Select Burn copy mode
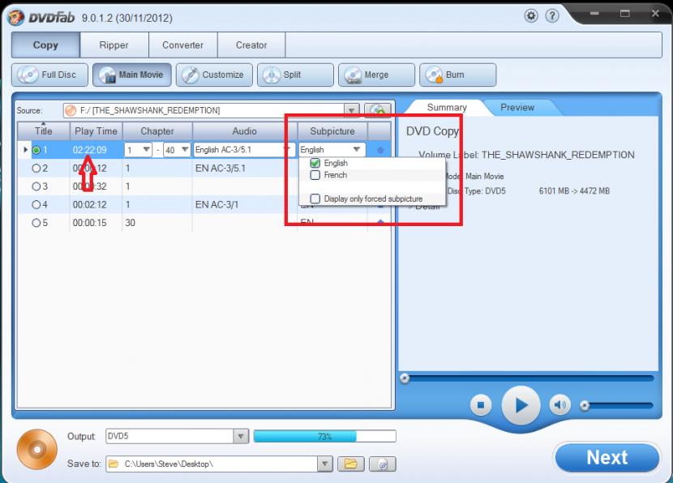This screenshot has width=673, height=483. coord(457,75)
